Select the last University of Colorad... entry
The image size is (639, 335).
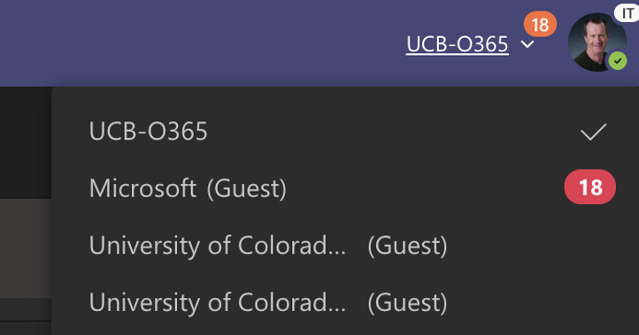[345, 302]
